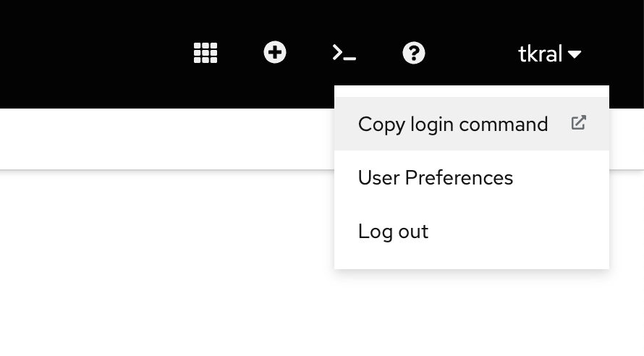Viewport: 644px width, 356px height.
Task: Open User Preferences from the user menu
Action: pos(436,178)
